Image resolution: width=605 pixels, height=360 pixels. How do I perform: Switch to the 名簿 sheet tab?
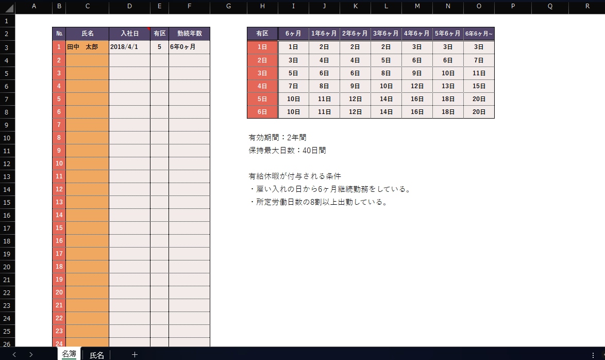pyautogui.click(x=69, y=354)
